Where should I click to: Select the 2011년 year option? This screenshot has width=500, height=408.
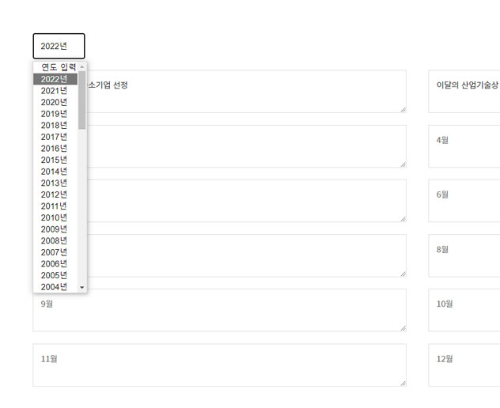pyautogui.click(x=55, y=206)
